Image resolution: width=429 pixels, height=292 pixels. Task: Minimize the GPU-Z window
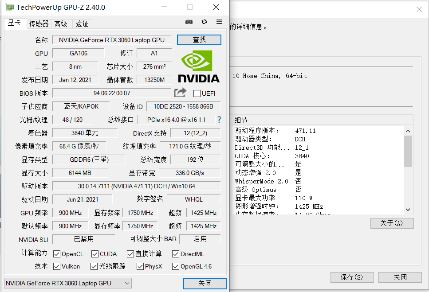tap(164, 7)
